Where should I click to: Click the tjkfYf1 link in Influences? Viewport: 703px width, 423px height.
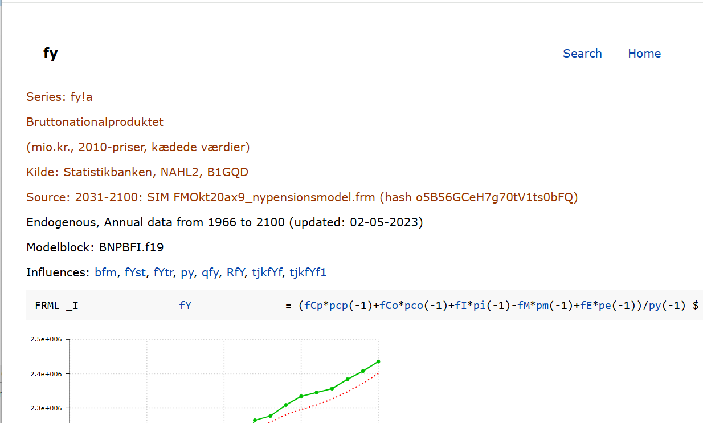308,272
